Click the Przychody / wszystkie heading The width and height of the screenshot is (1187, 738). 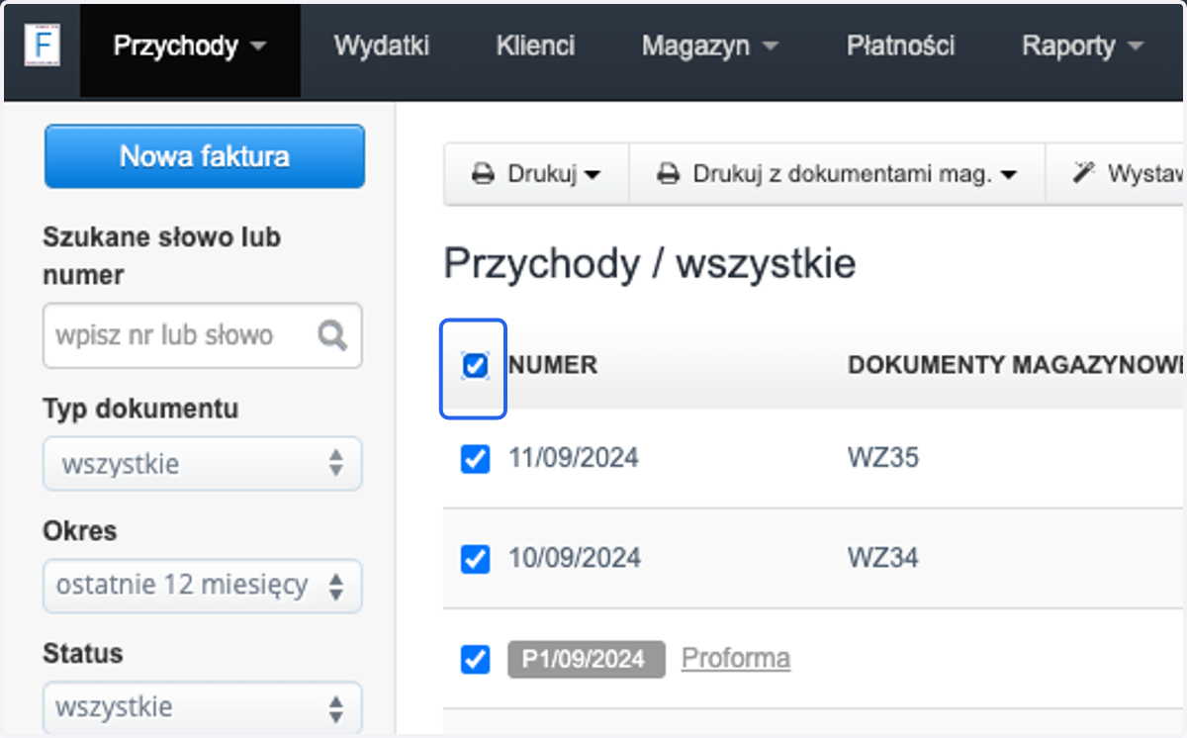click(x=650, y=264)
